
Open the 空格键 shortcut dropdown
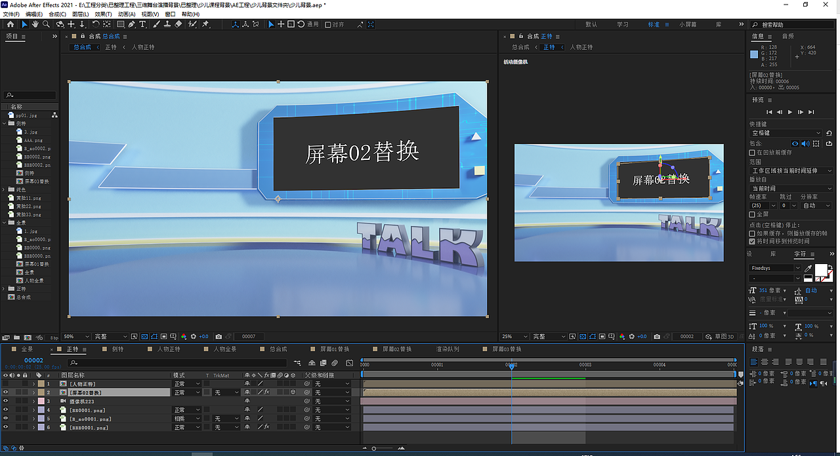click(x=786, y=133)
